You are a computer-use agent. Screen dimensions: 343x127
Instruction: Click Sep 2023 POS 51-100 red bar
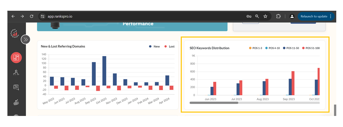coord(293,83)
